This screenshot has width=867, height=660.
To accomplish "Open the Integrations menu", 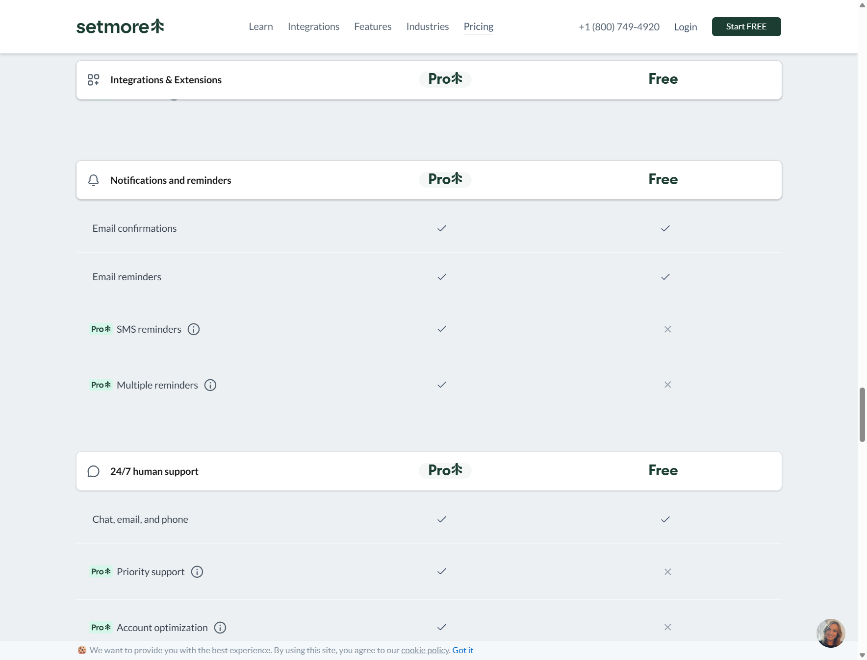I will (314, 26).
